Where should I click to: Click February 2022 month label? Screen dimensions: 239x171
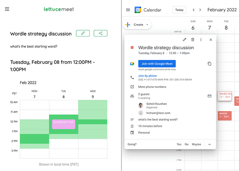222,10
